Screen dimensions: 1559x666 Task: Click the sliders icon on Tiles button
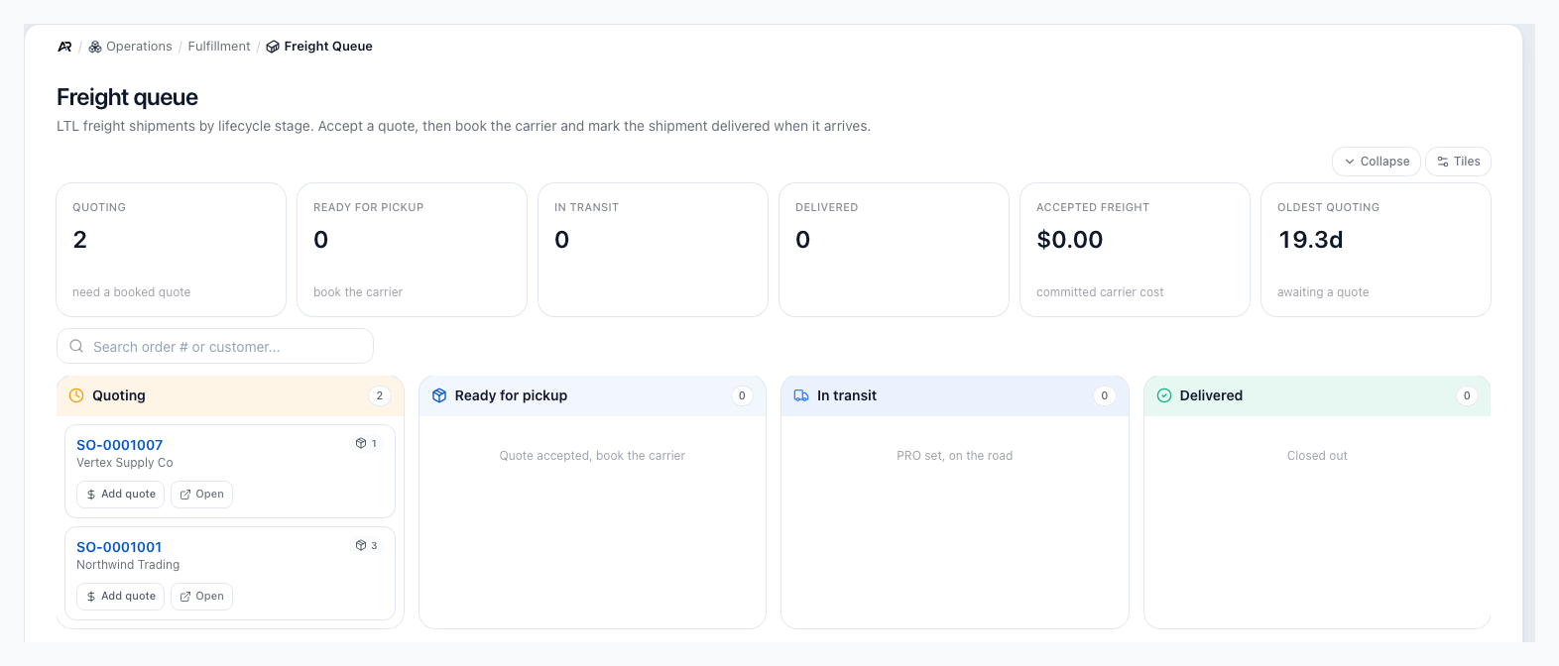point(1443,162)
